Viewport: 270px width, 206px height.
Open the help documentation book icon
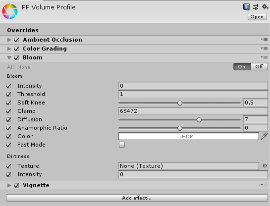246,7
